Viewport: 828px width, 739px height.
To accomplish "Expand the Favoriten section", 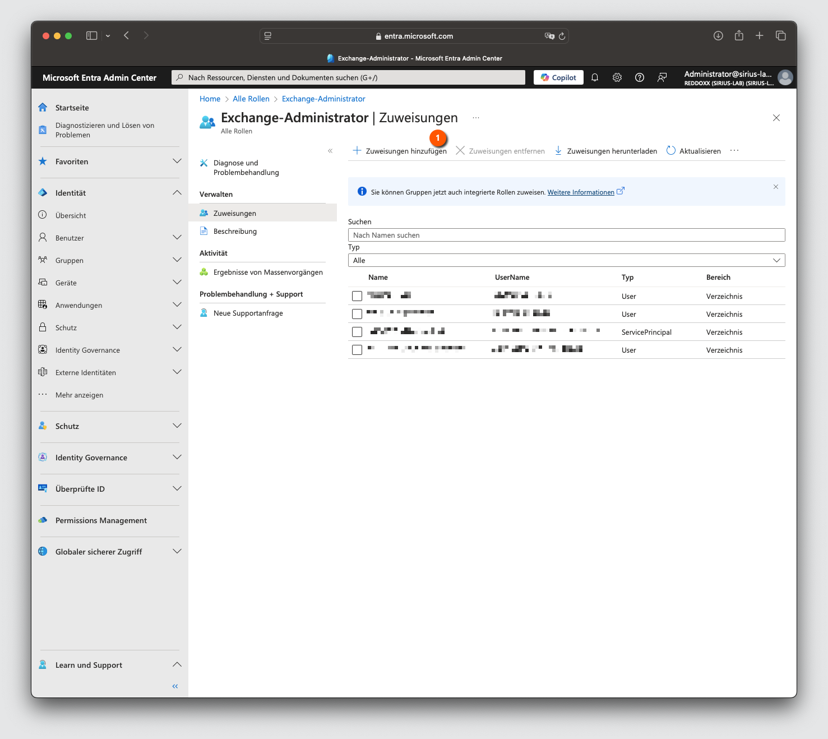I will pos(177,161).
